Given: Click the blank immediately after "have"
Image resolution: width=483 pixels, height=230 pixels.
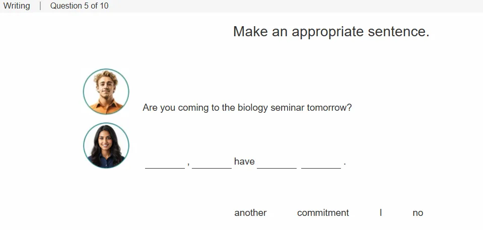Looking at the screenshot, I should tap(277, 163).
